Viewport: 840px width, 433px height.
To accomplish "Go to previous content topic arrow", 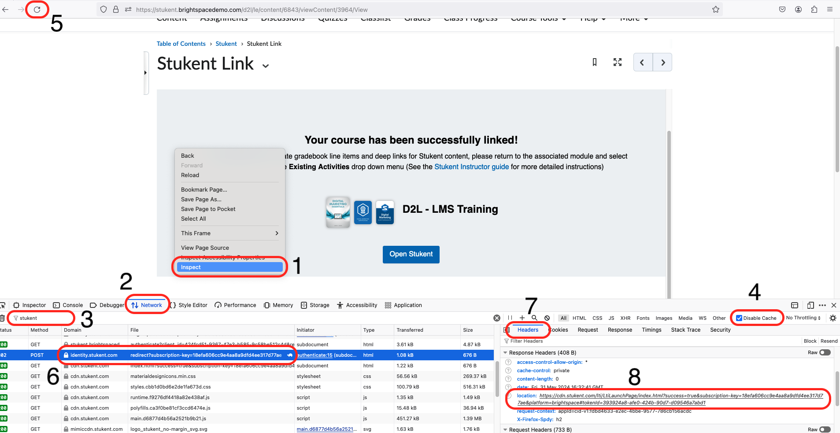I will click(x=643, y=62).
